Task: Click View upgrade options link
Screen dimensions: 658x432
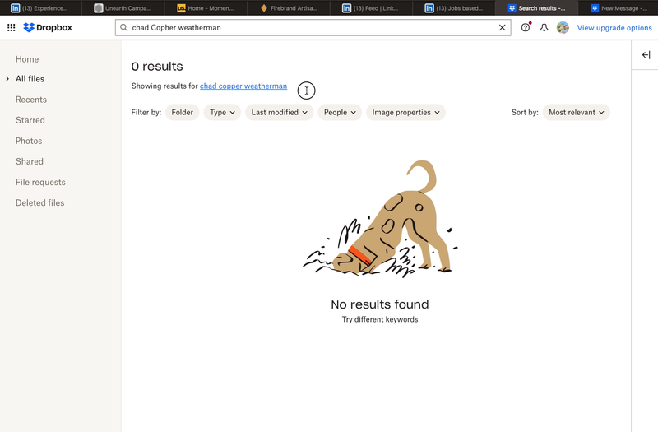Action: pyautogui.click(x=614, y=28)
